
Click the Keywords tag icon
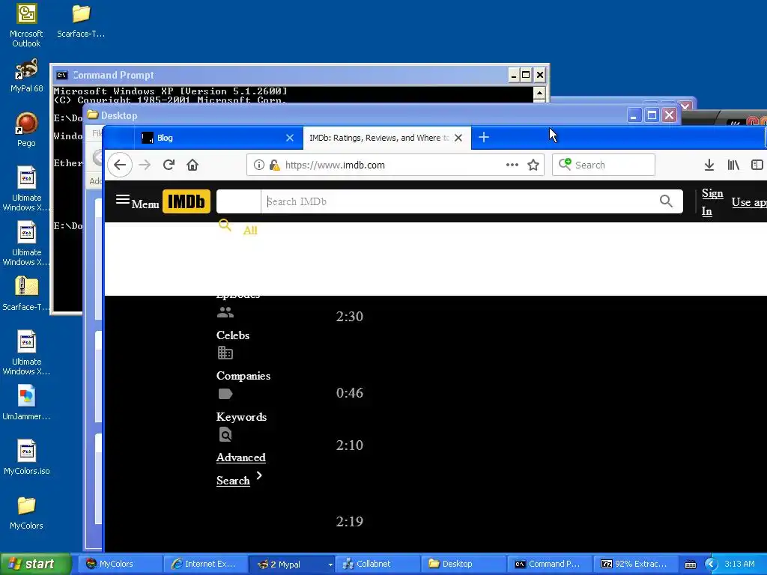coord(225,394)
